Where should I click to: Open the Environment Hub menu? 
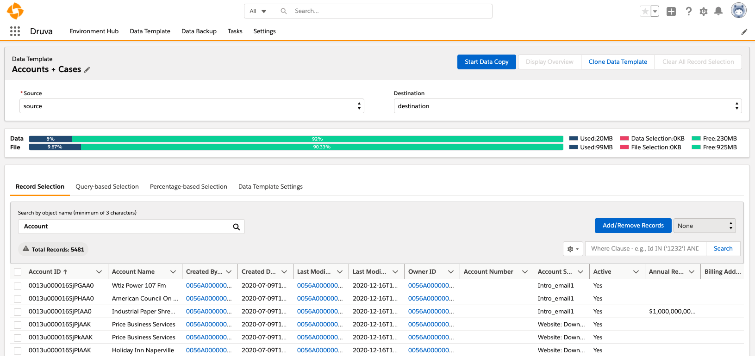coord(94,31)
